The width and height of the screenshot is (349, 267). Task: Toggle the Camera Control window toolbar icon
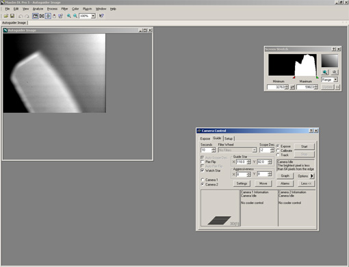pyautogui.click(x=48, y=16)
